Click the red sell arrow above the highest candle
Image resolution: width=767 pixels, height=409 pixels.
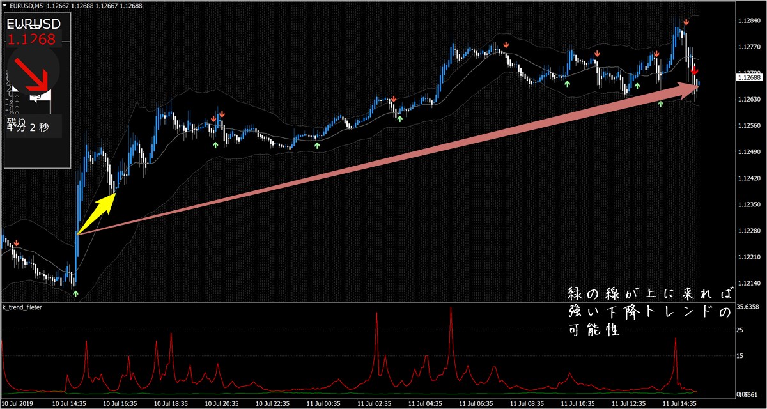coord(686,22)
